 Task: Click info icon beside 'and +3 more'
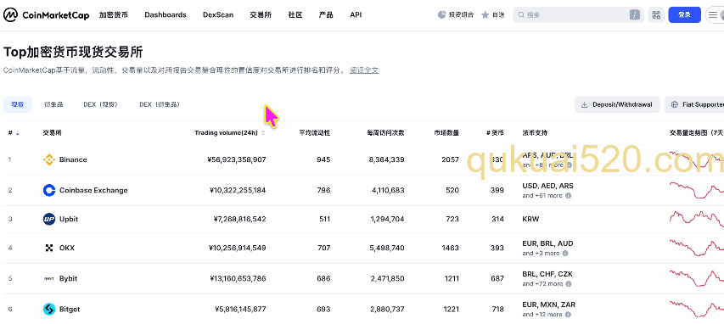[x=564, y=254]
